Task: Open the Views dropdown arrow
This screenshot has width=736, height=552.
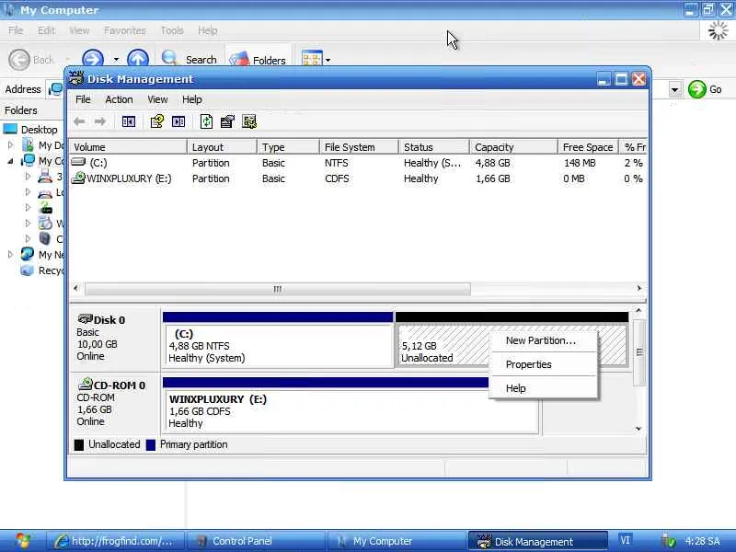Action: pyautogui.click(x=328, y=60)
